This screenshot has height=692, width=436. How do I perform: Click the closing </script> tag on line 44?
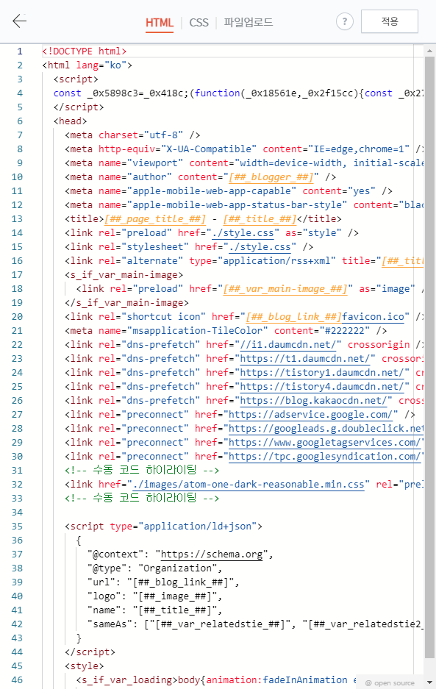(x=90, y=652)
